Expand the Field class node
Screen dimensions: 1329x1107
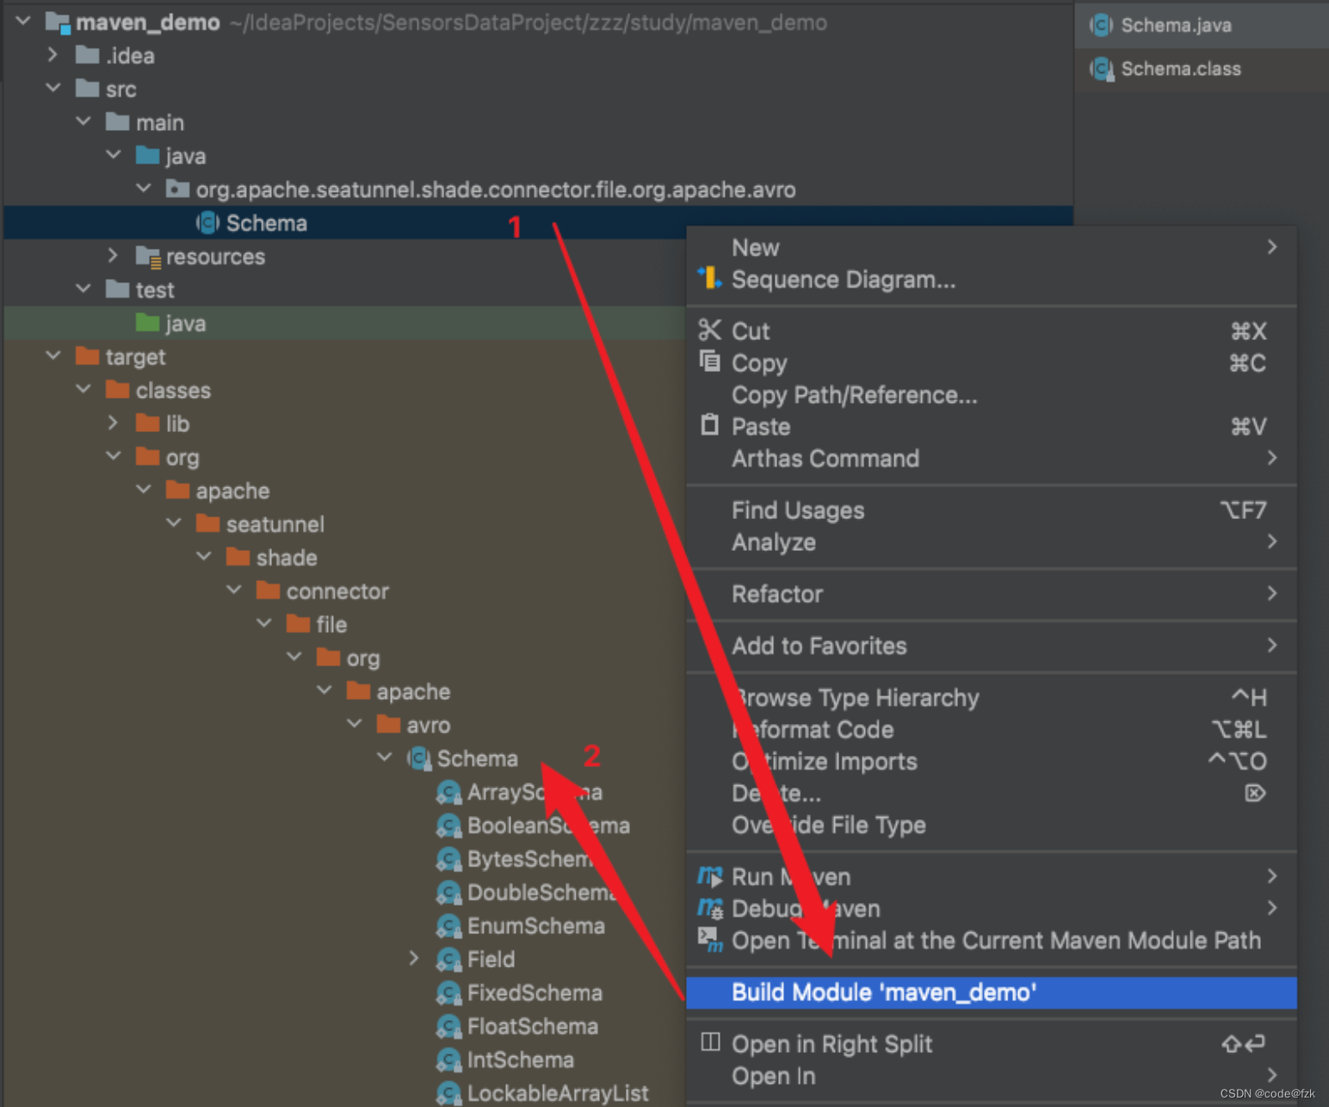click(x=415, y=958)
